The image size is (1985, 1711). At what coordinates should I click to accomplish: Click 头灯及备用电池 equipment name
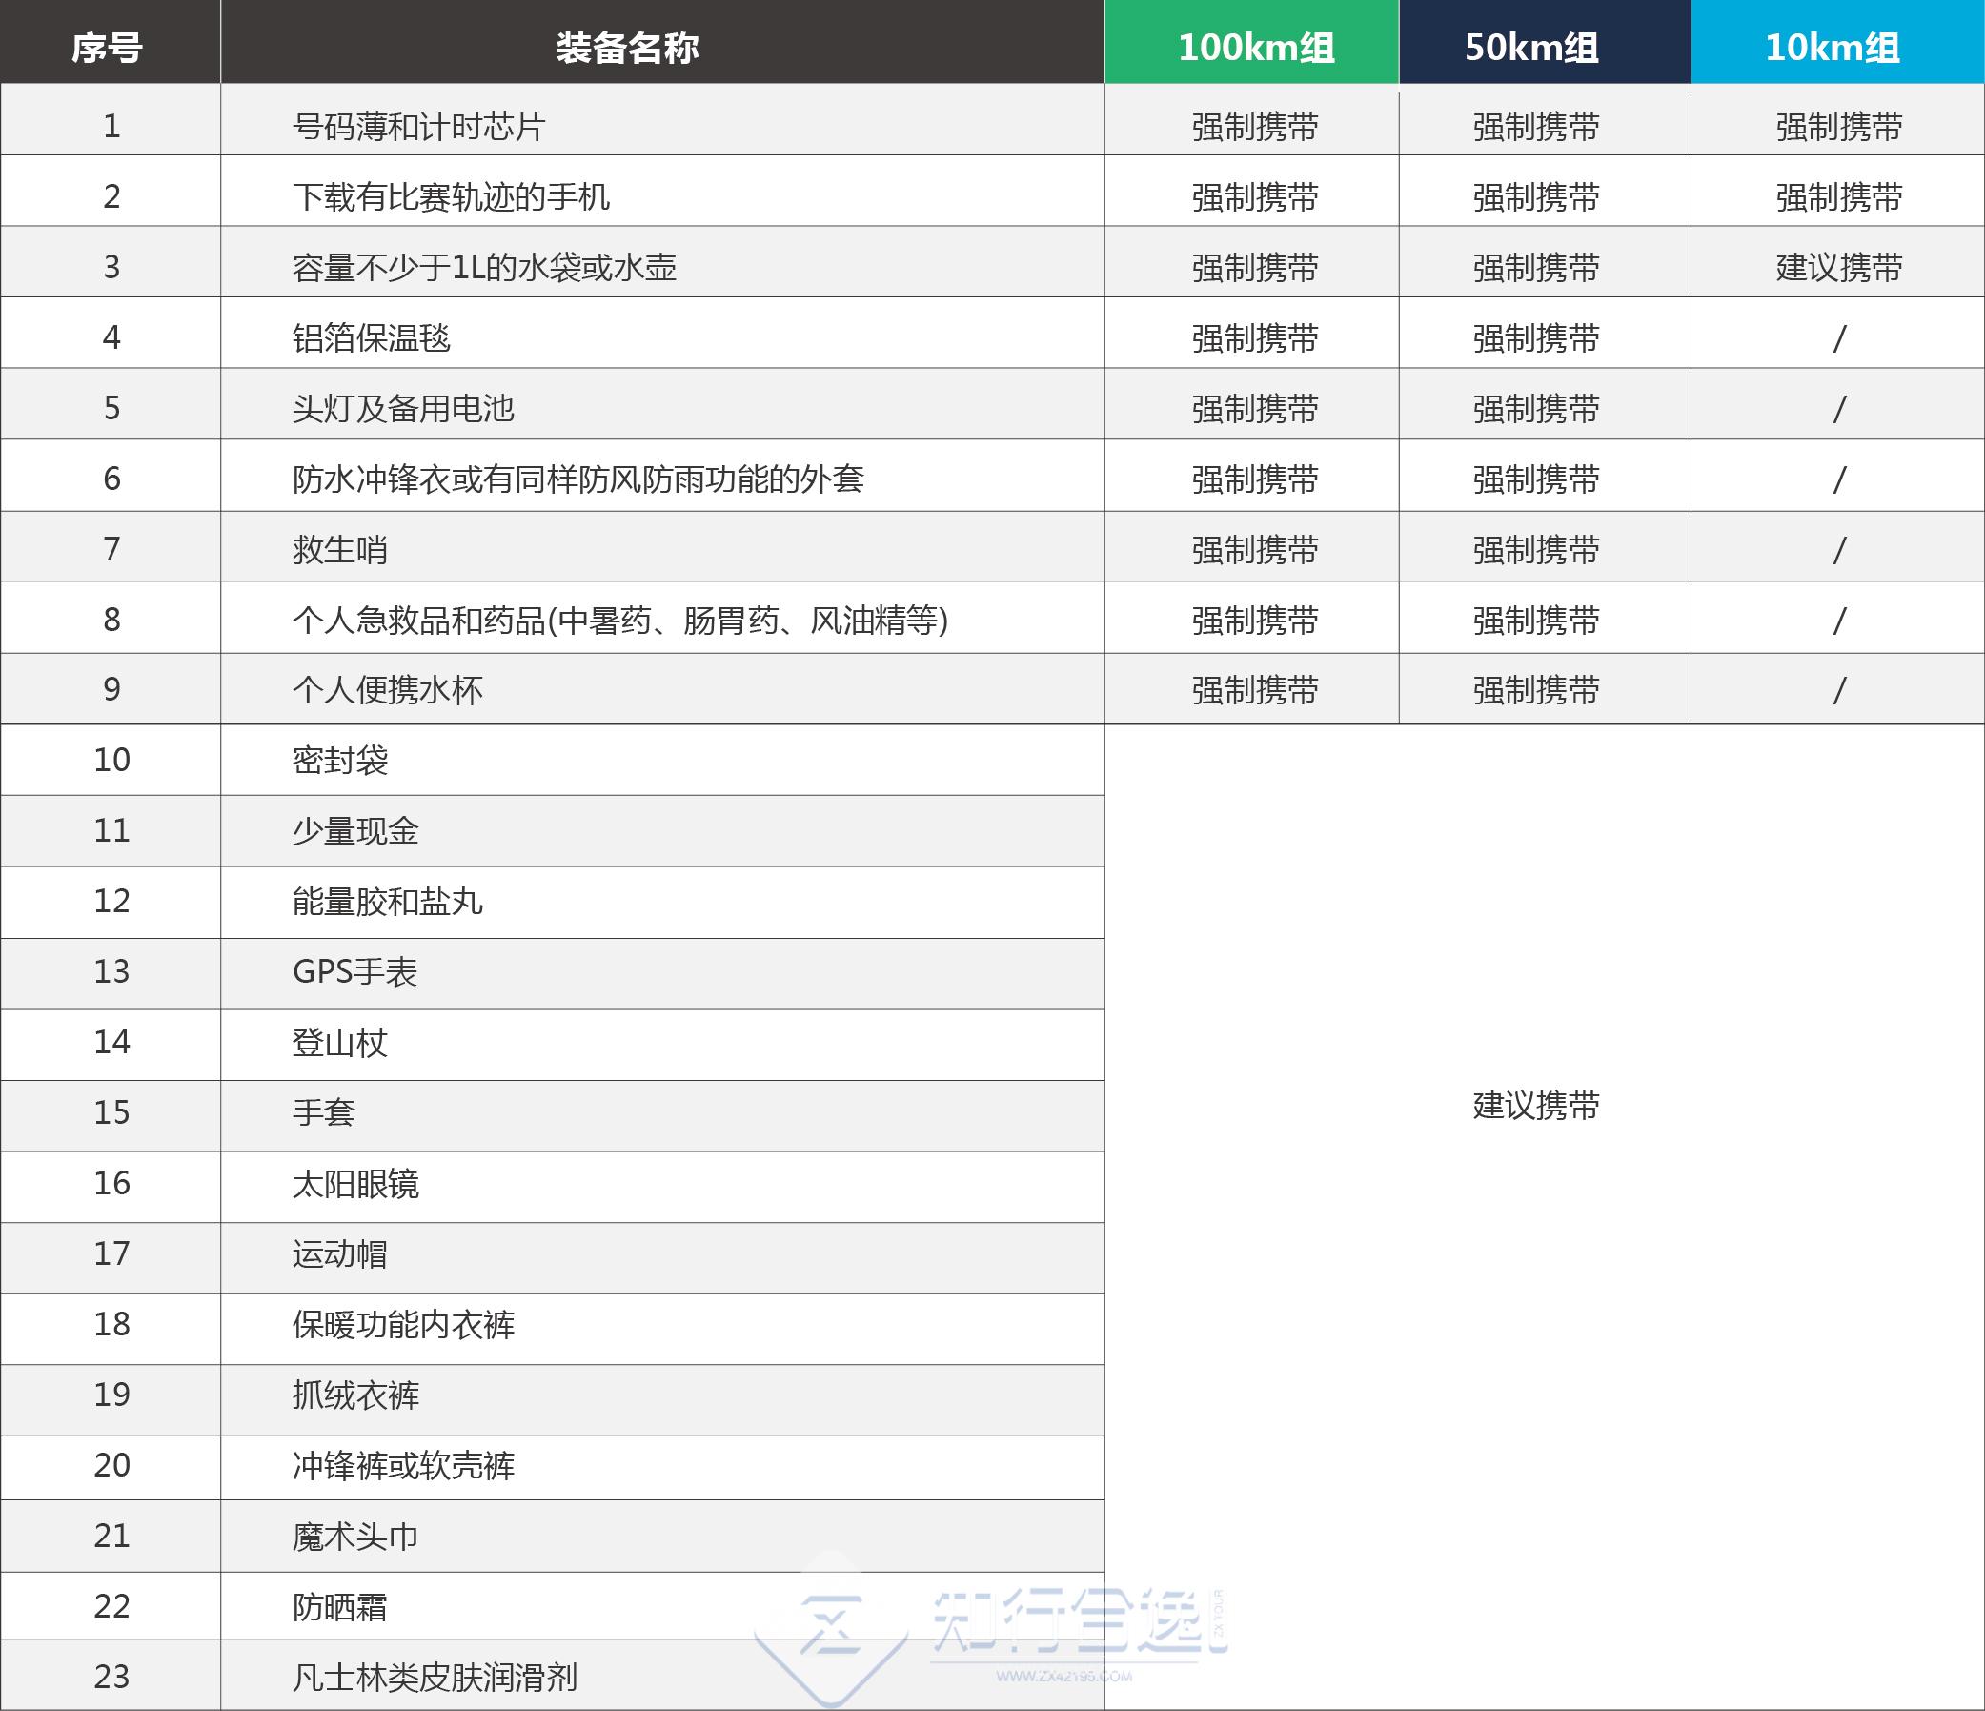(403, 408)
